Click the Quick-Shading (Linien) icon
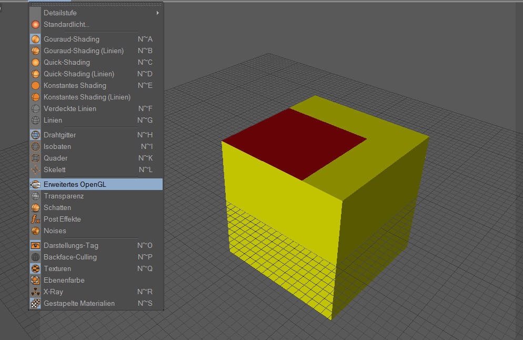This screenshot has height=340, width=523. 35,74
